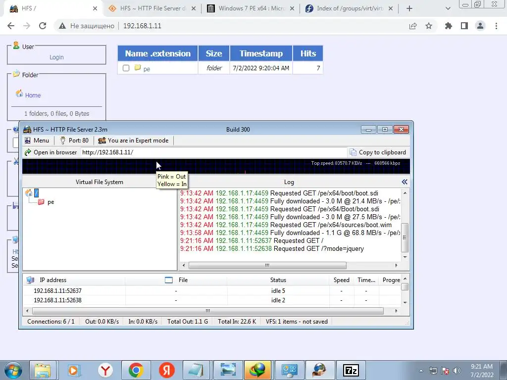Screen dimensions: 507x380
Task: Open Windows Explorer from taskbar
Action: 43,370
